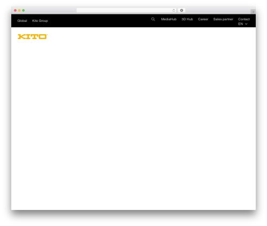This screenshot has height=226, width=267.
Task: Go home via the KITO logo
Action: coord(33,36)
